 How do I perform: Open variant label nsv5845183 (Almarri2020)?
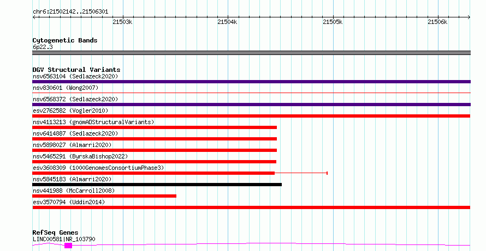click(x=72, y=179)
